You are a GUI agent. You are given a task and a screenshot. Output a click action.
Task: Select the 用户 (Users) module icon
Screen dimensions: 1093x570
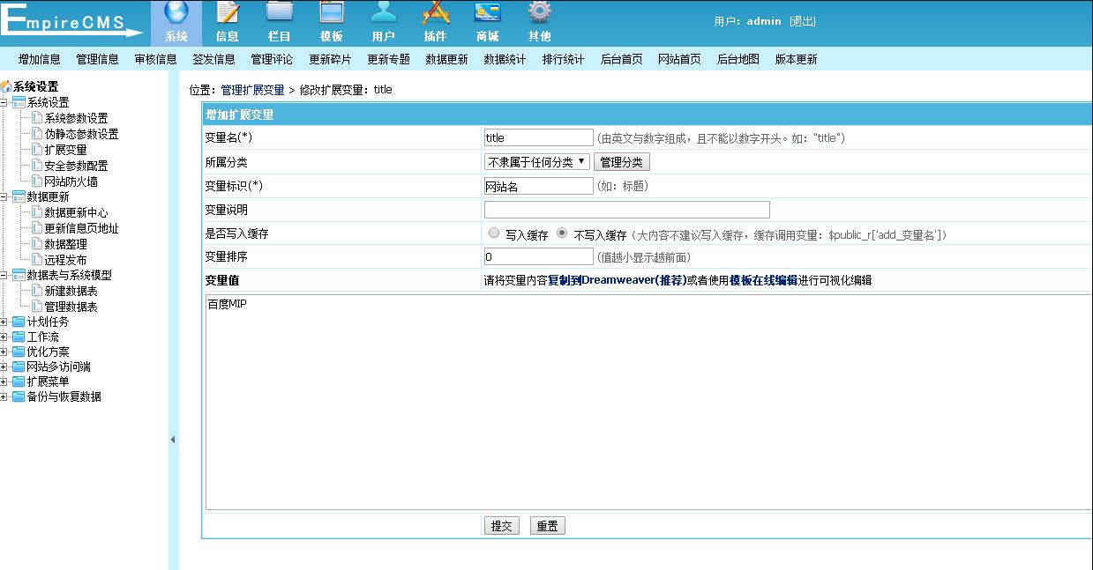tap(383, 21)
